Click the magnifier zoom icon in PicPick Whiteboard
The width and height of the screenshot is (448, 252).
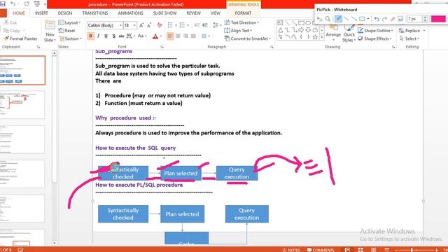tap(328, 19)
